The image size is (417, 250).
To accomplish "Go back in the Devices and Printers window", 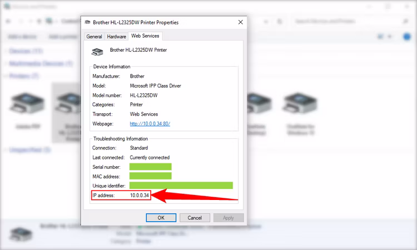I will (x=8, y=21).
